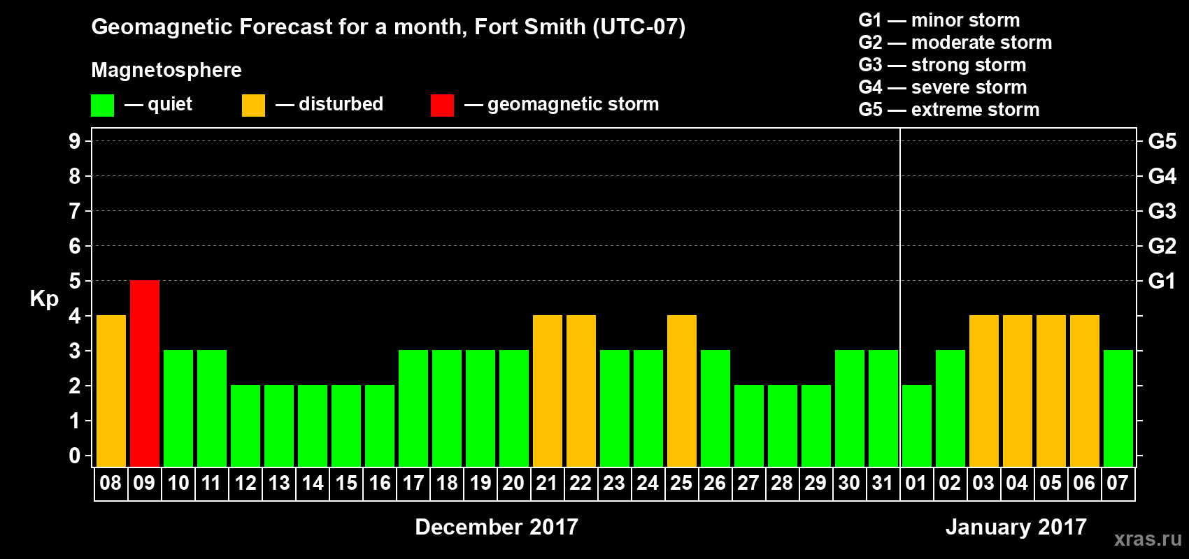This screenshot has width=1189, height=559.
Task: Click the G5 right axis label
Action: 1162,141
